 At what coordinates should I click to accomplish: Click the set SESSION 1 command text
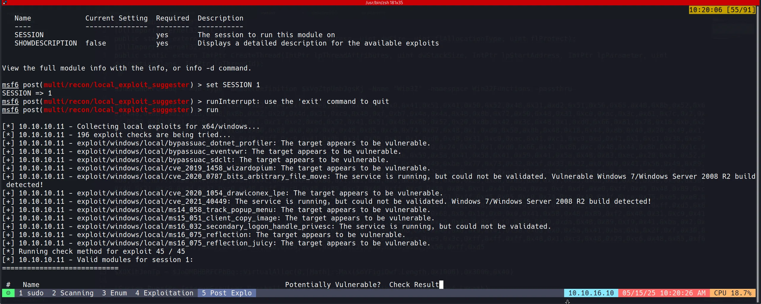(x=233, y=85)
